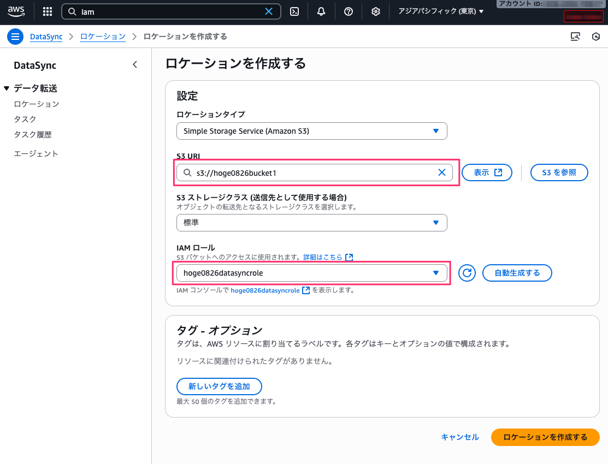Click the top search field containing iam
This screenshot has height=464, width=608.
pos(171,11)
